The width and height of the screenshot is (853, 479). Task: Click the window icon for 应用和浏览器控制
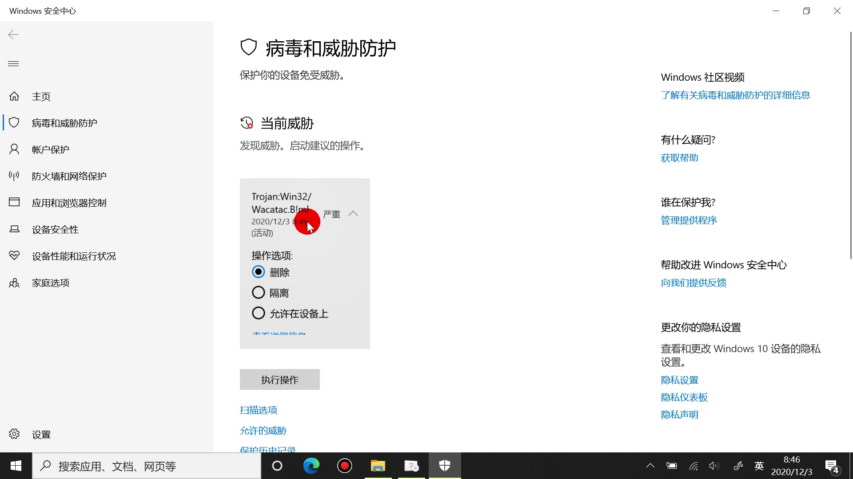point(14,203)
